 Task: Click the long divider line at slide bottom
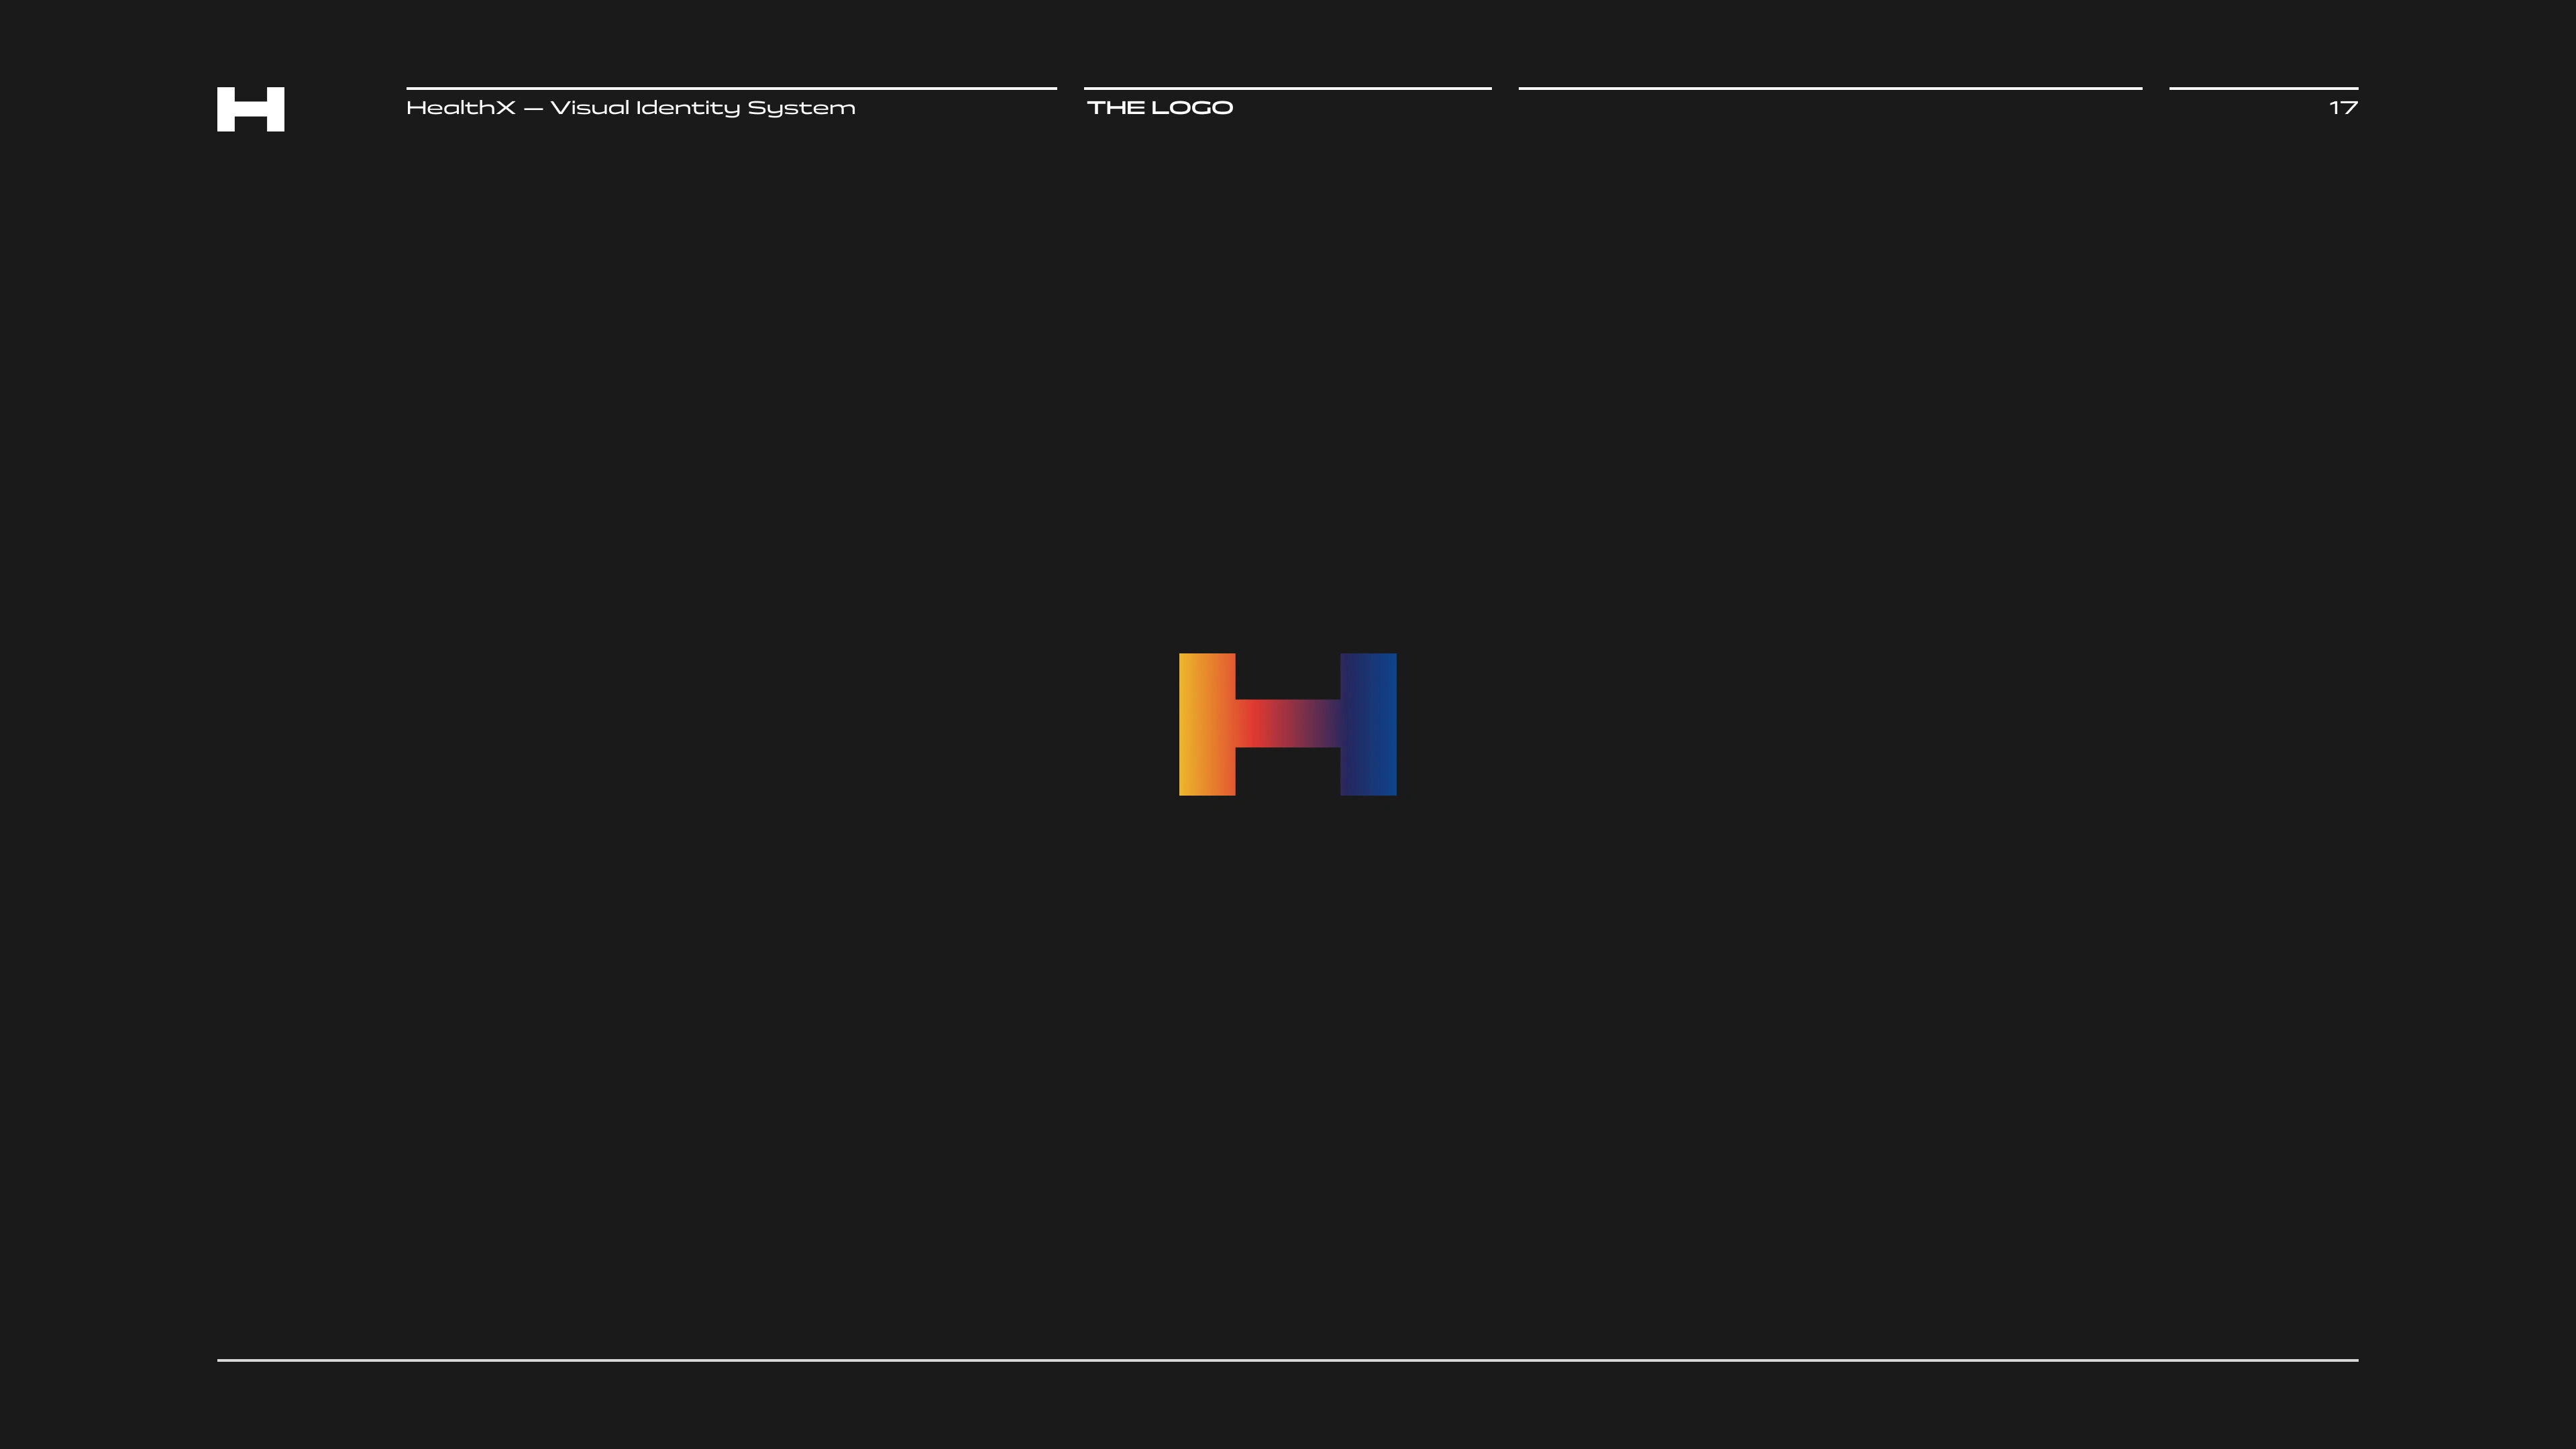pos(1287,1360)
